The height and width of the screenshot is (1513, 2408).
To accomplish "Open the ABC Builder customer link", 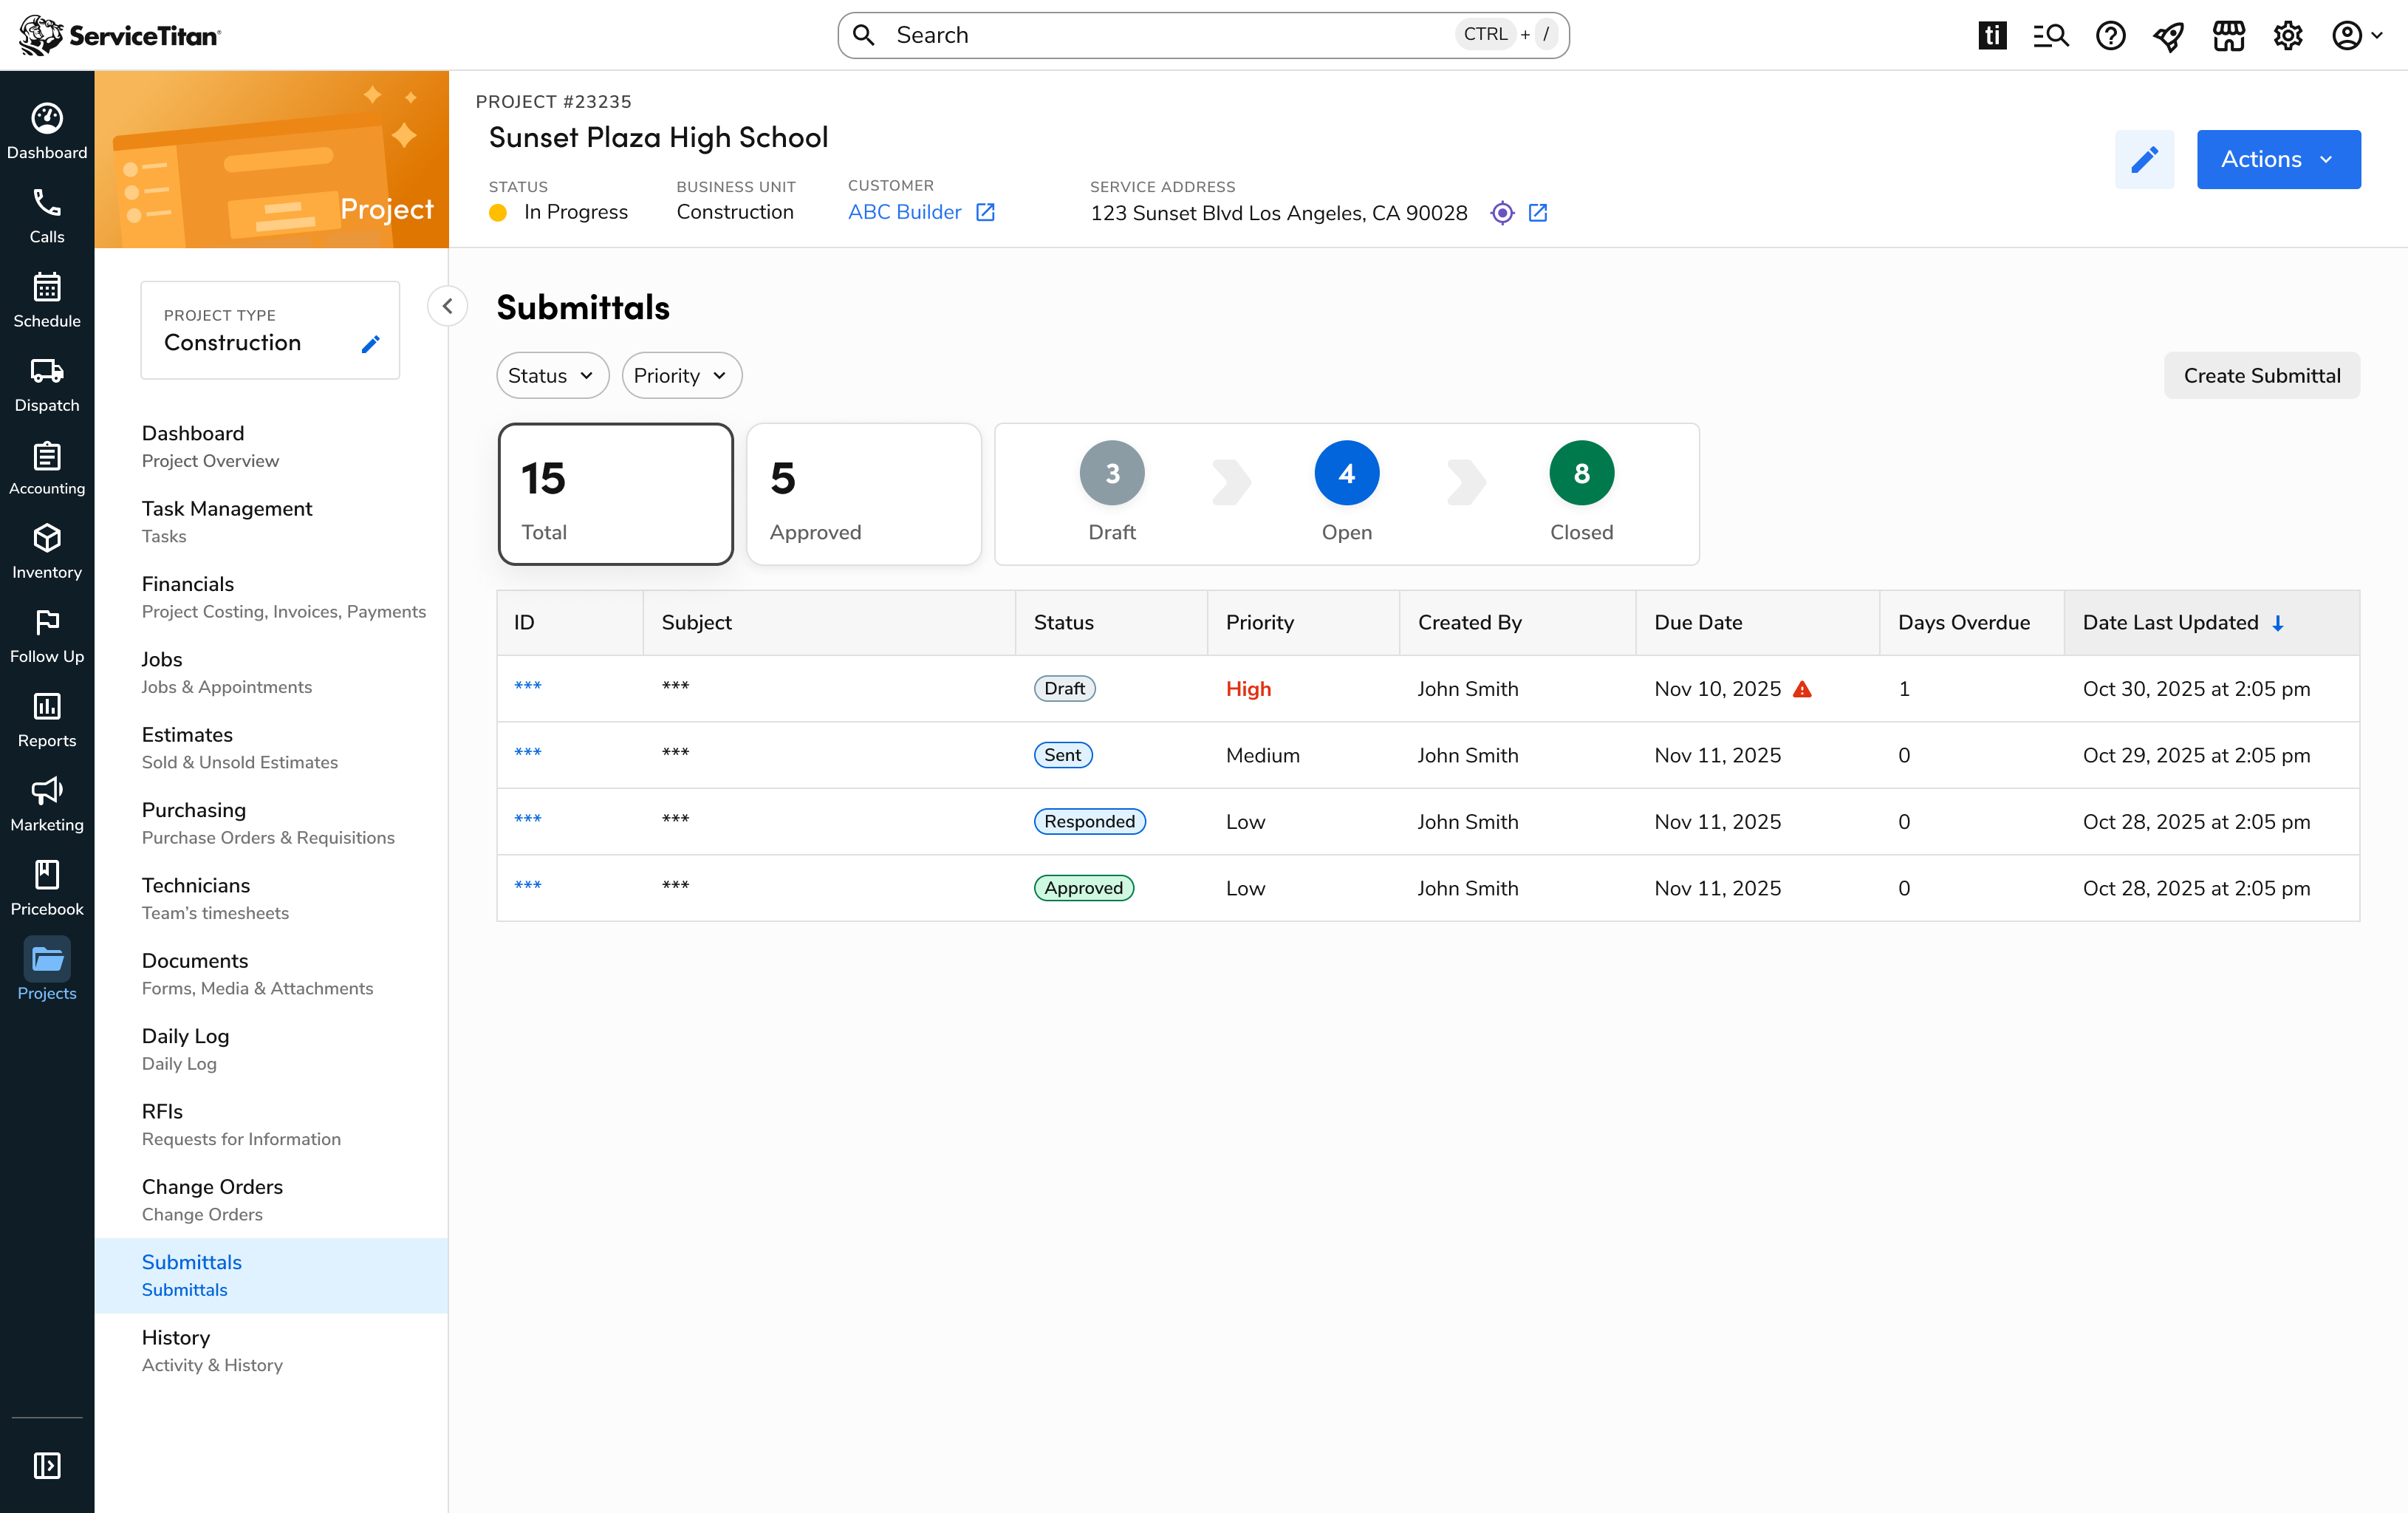I will 904,212.
